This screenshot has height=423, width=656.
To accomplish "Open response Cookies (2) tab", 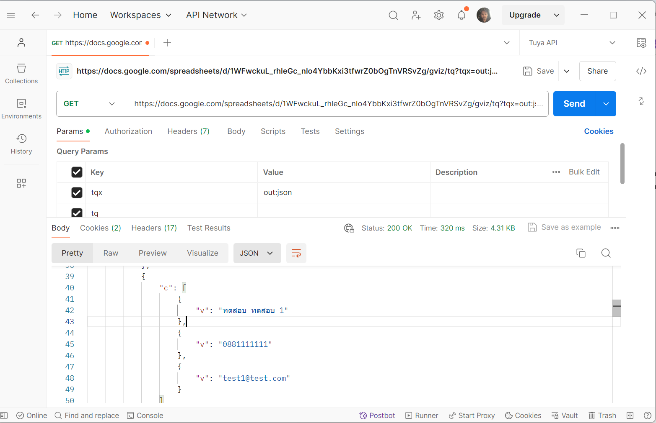I will [x=101, y=228].
